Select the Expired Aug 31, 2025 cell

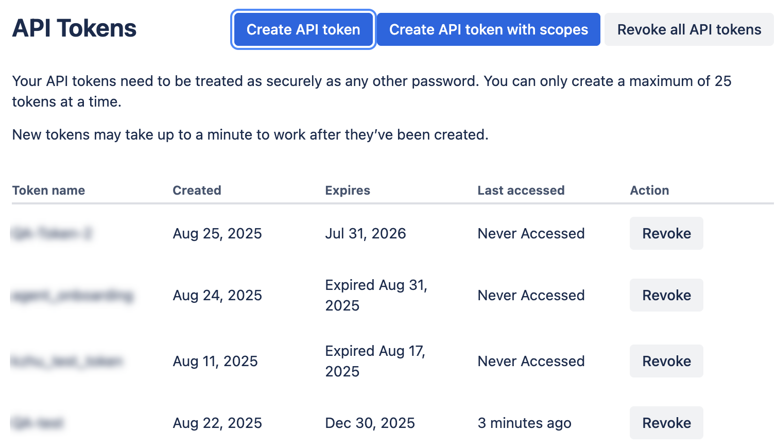[376, 296]
